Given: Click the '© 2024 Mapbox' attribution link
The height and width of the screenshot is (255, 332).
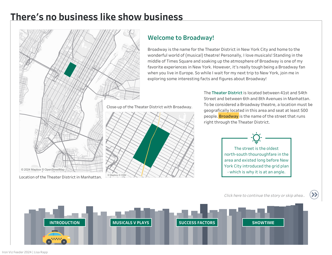Looking at the screenshot, I should (x=31, y=169).
